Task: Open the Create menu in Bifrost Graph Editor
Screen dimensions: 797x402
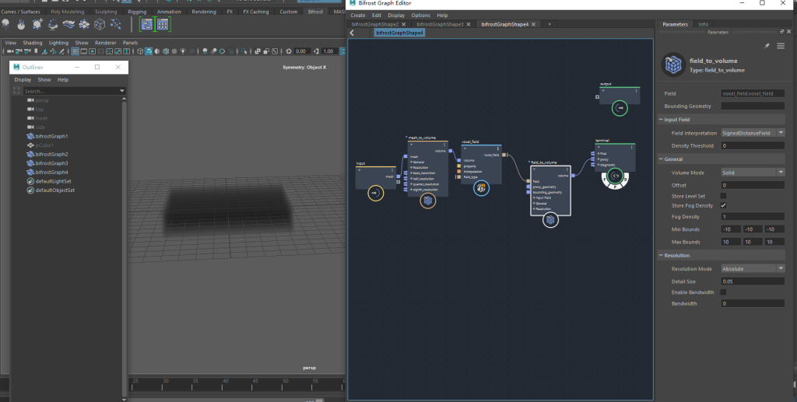Action: tap(358, 16)
